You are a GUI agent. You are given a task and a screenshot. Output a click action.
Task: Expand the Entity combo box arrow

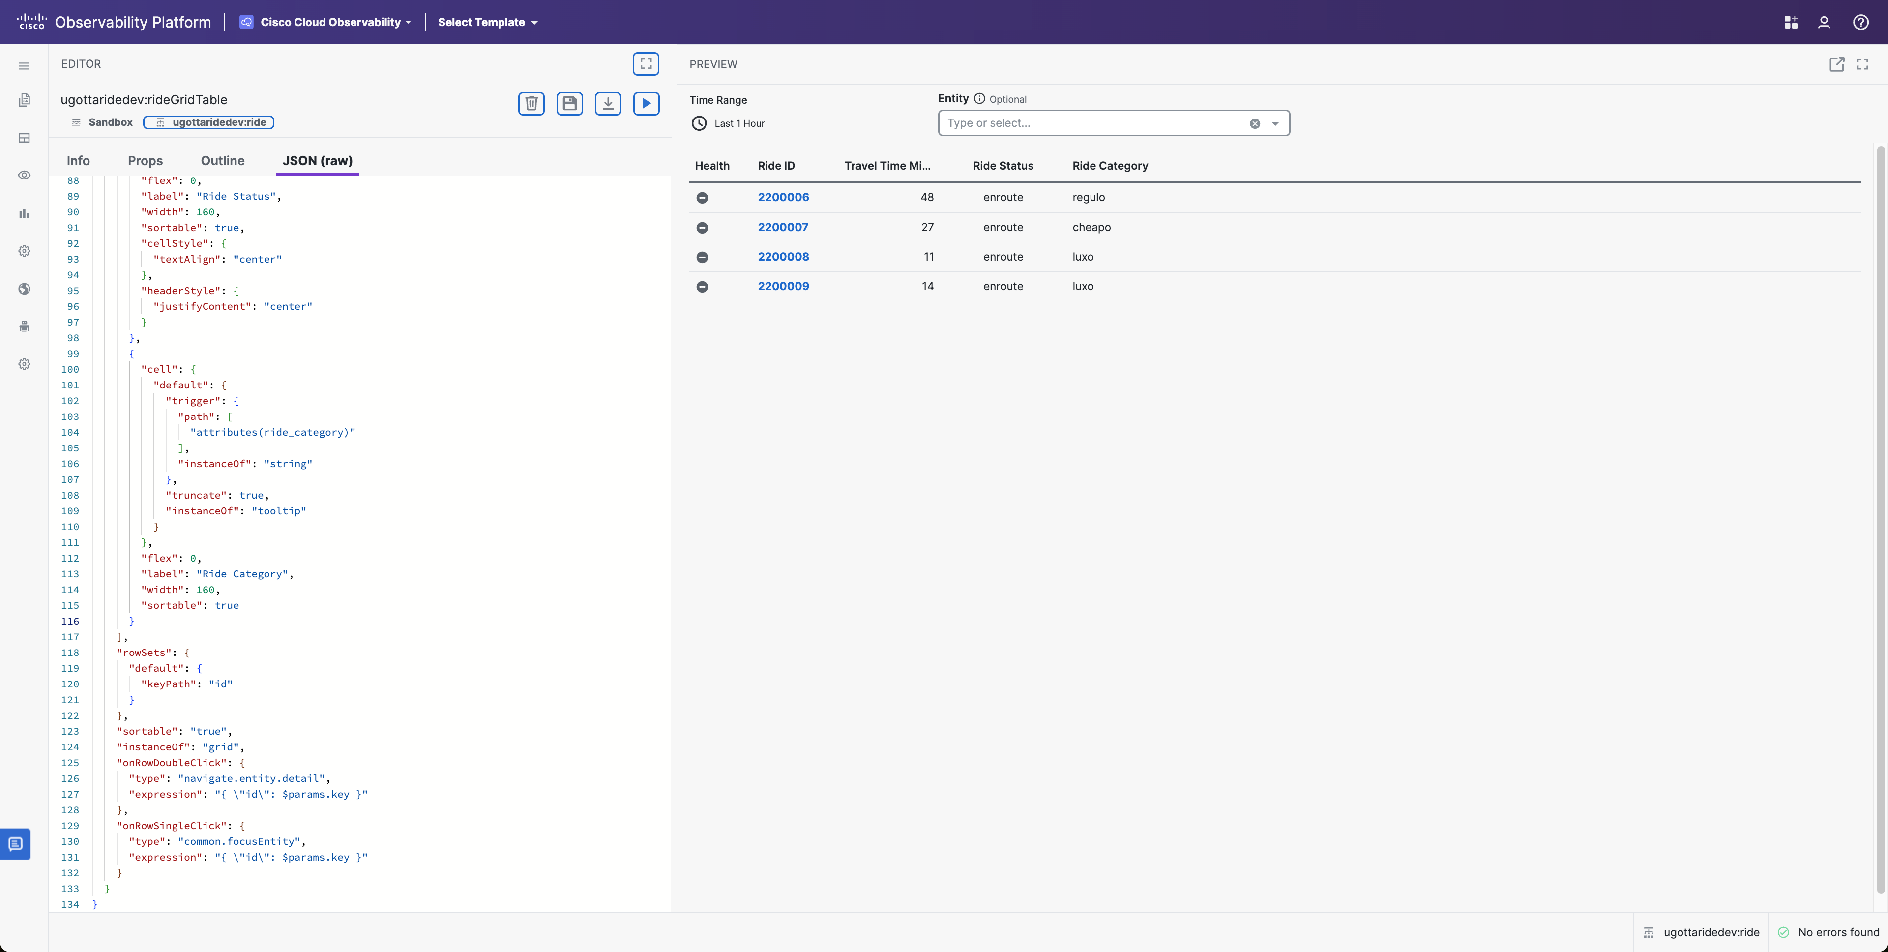point(1275,123)
